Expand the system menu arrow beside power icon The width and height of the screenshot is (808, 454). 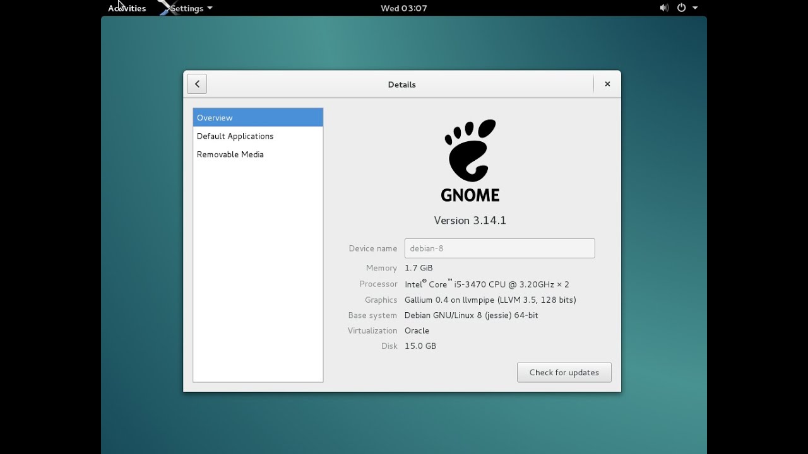(695, 8)
